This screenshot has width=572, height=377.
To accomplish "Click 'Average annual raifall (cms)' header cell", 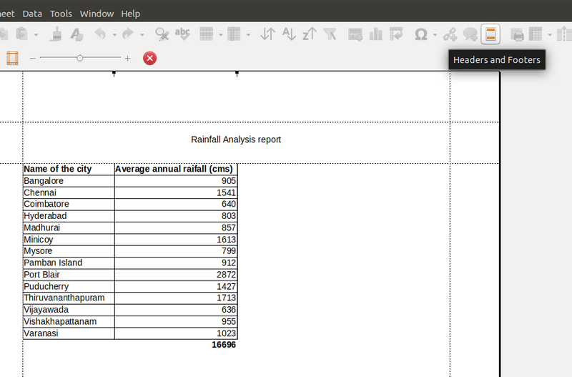I will point(176,169).
